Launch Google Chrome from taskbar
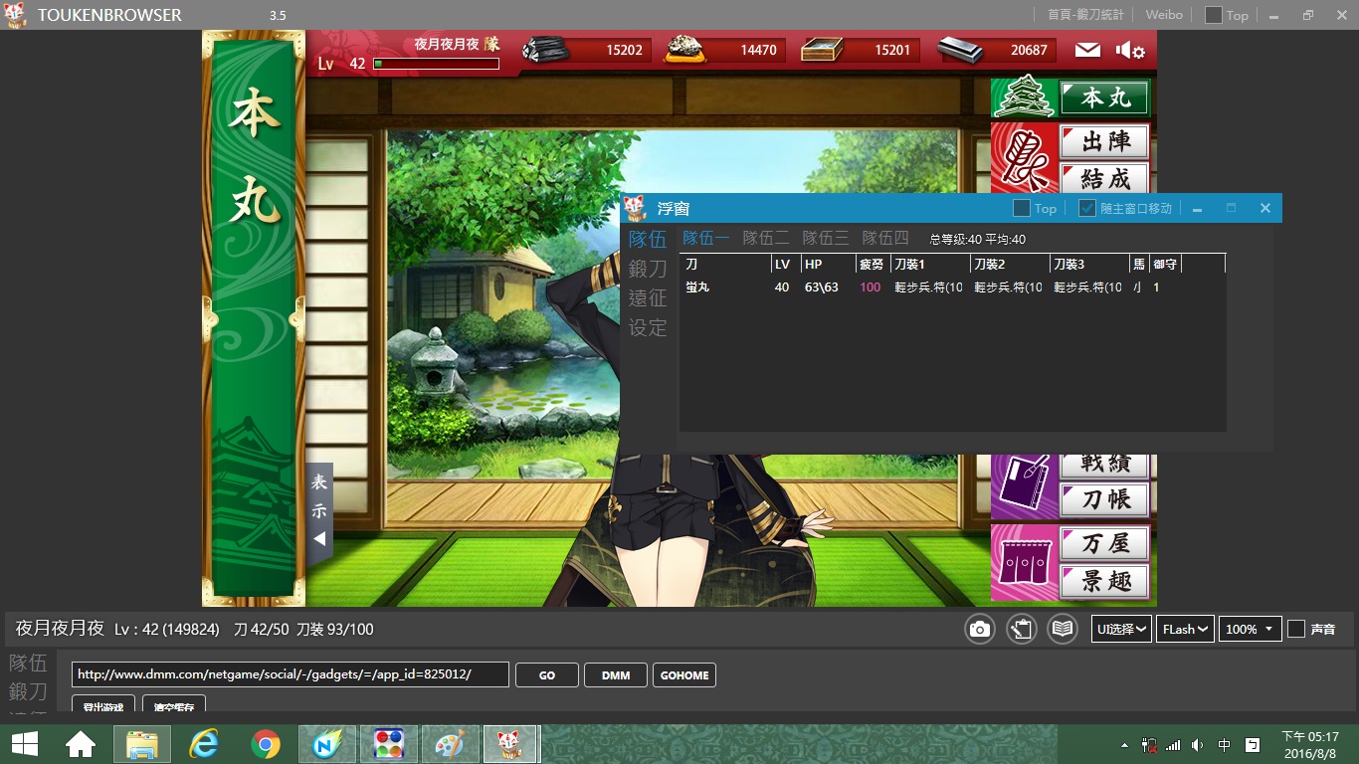 [265, 744]
